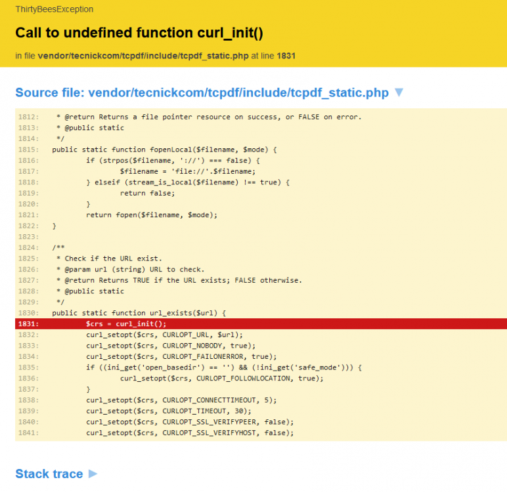The image size is (507, 492).
Task: Collapse the Source file section down arrow
Action: (x=398, y=92)
